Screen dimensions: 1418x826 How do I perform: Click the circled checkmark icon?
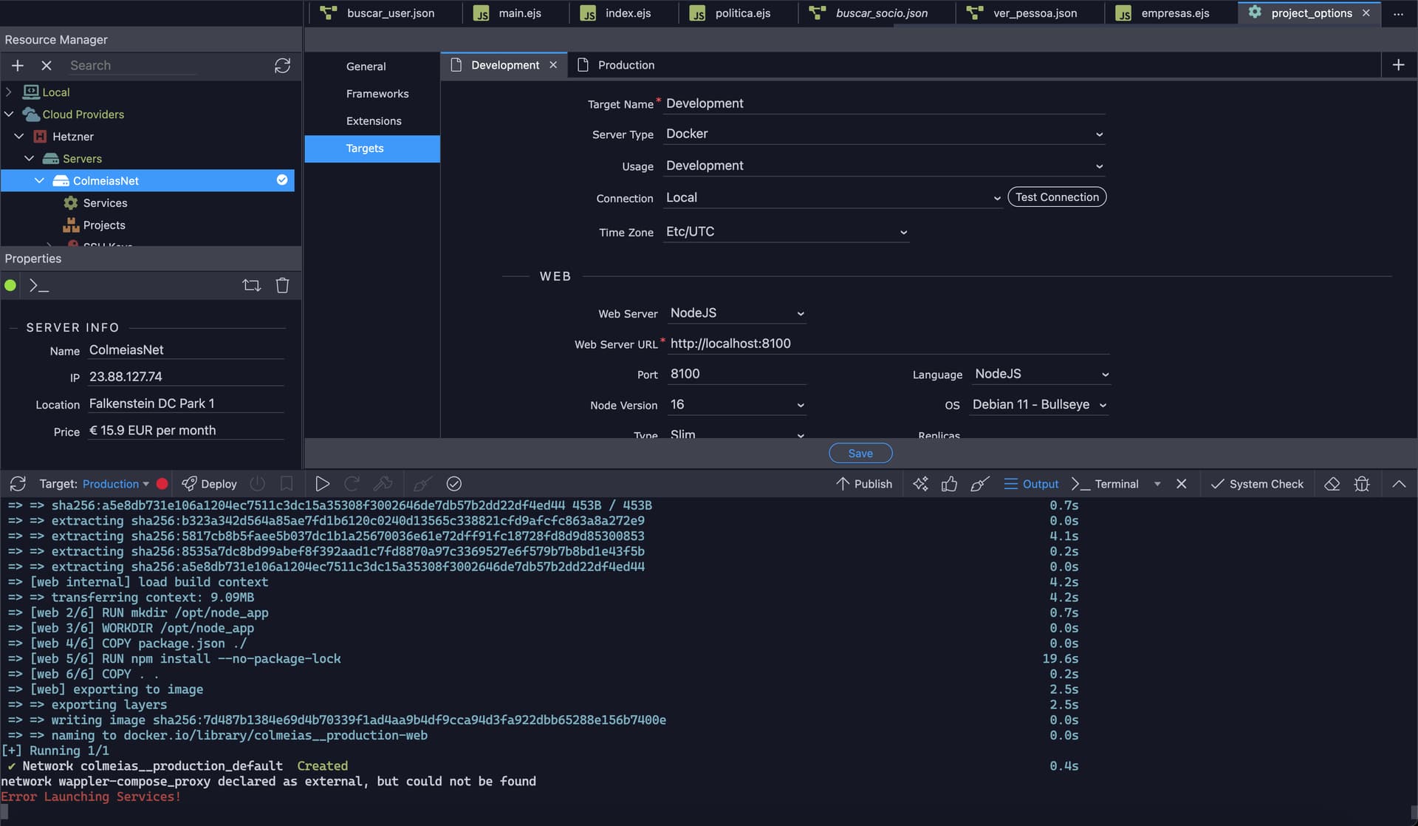454,484
